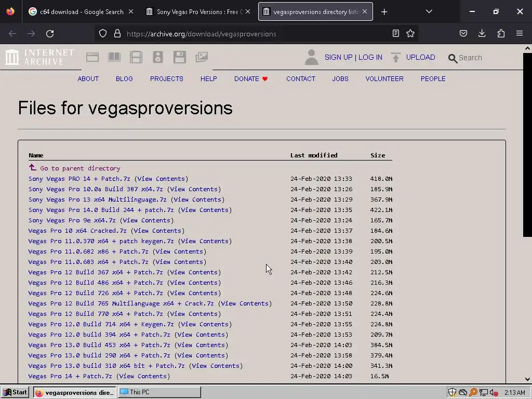Click SIGN UP link
Screen dimensions: 532x399
coord(338,57)
